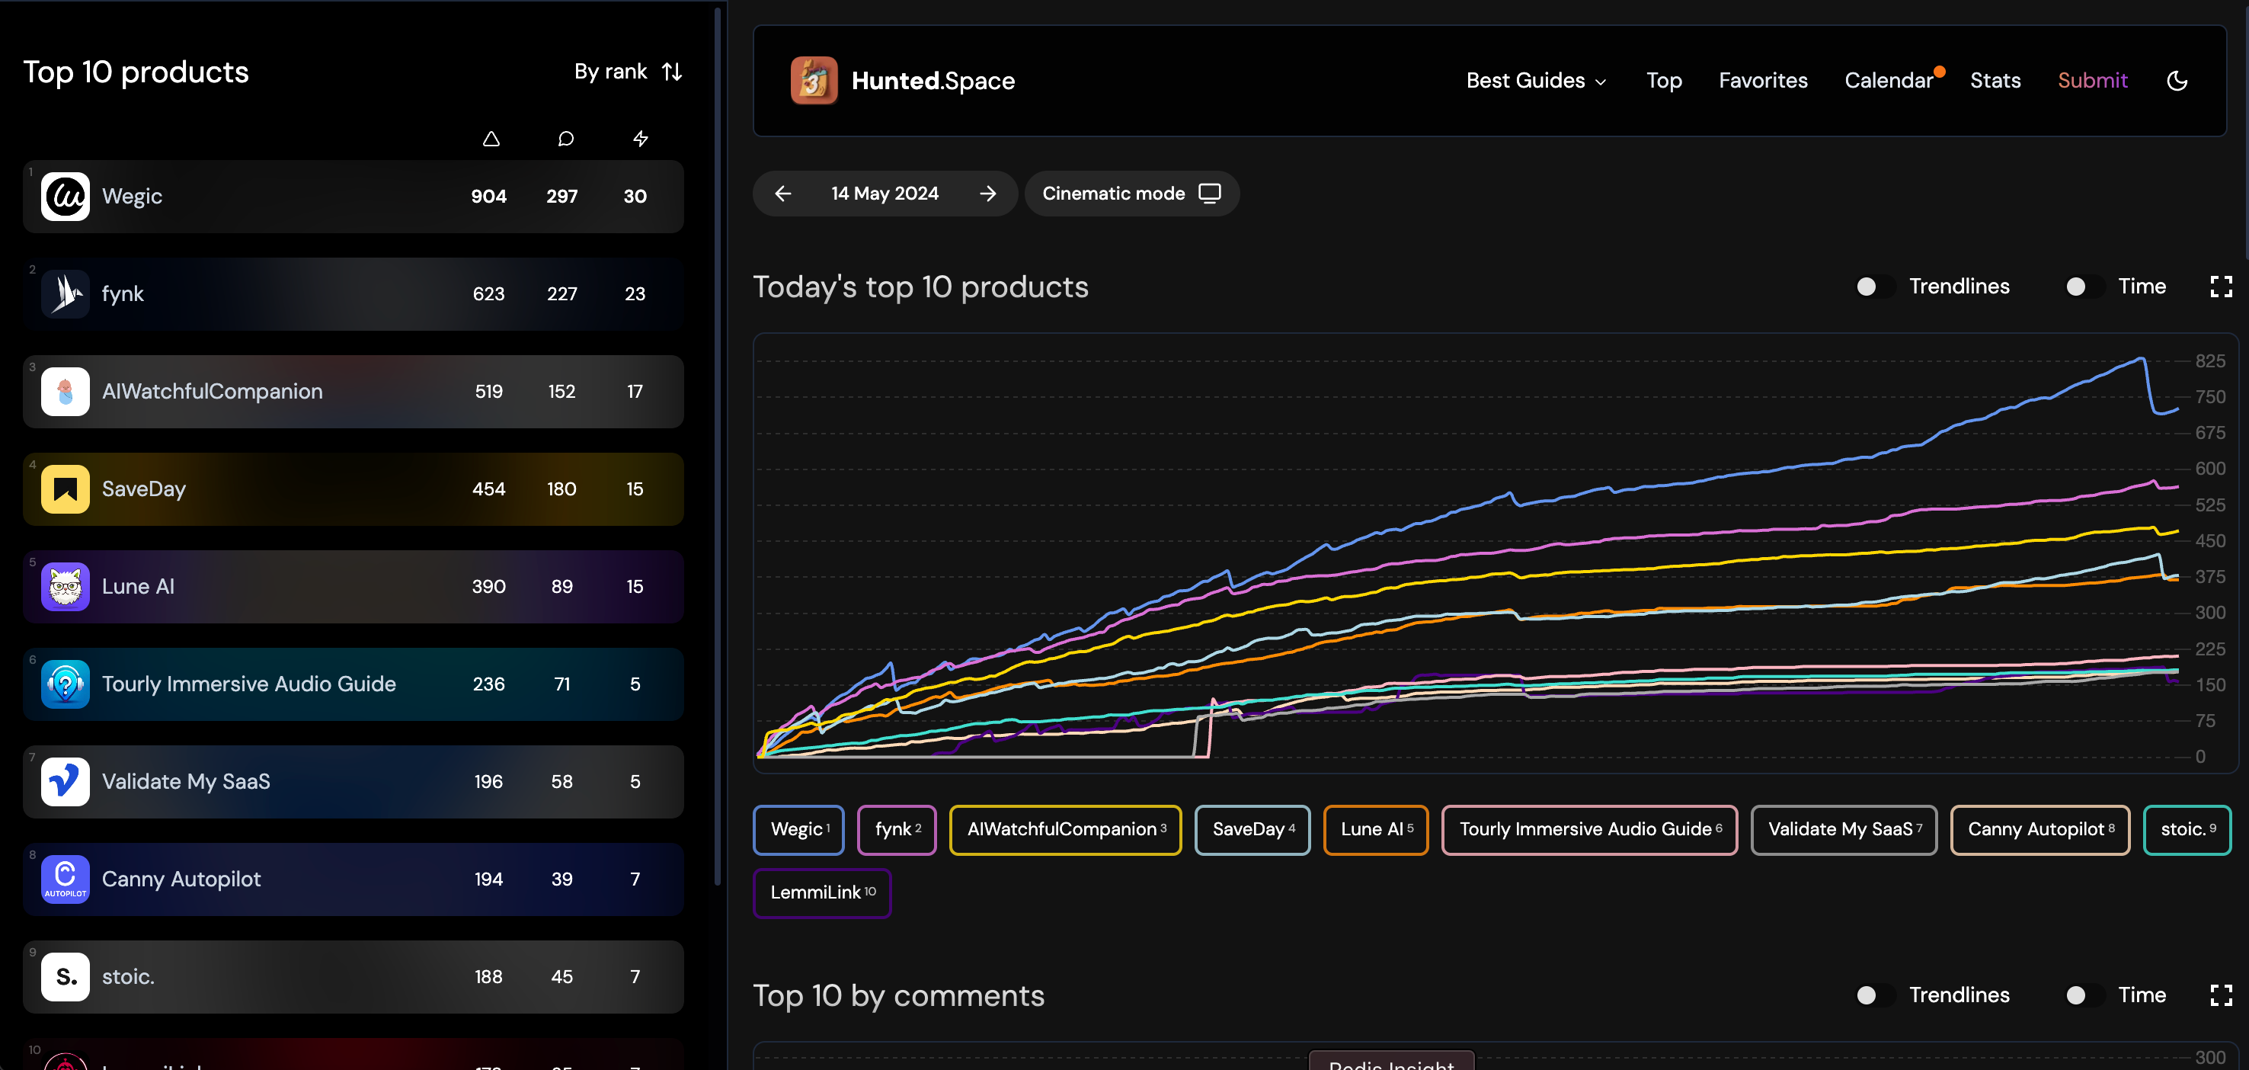The height and width of the screenshot is (1070, 2249).
Task: Expand comments chart to fullscreen
Action: (2220, 995)
